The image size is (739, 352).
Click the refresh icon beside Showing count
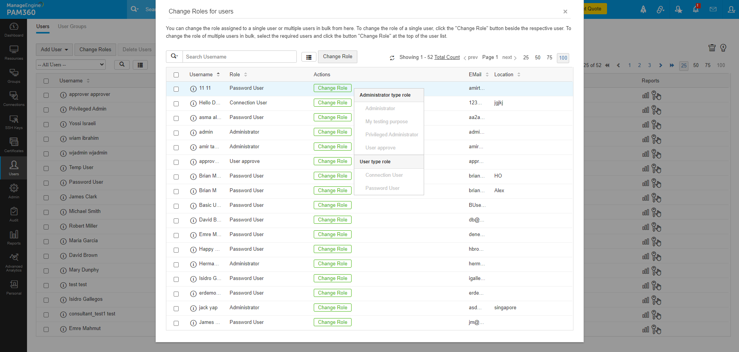pos(392,58)
